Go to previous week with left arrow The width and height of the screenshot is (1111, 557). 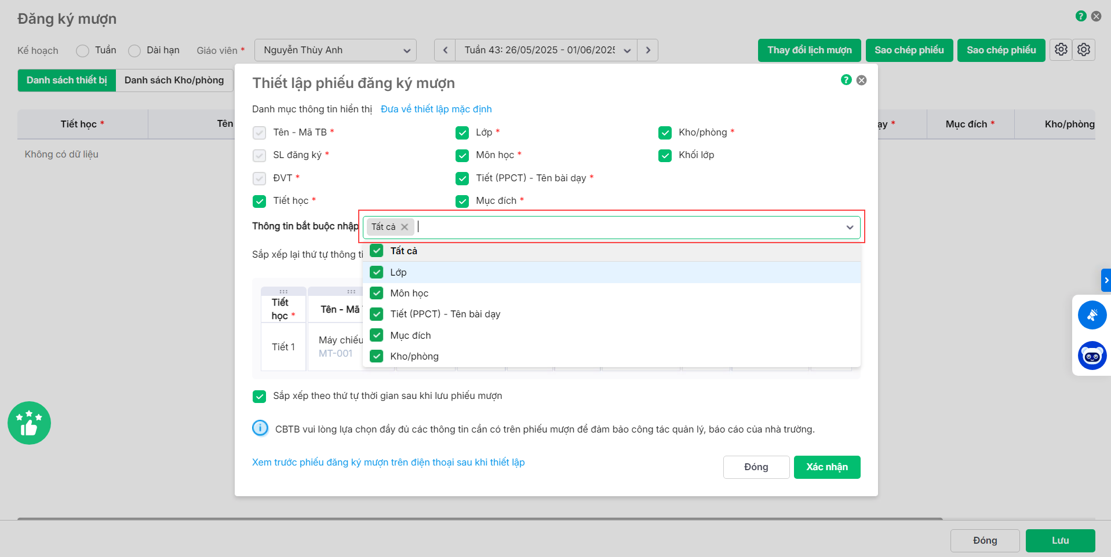(445, 50)
